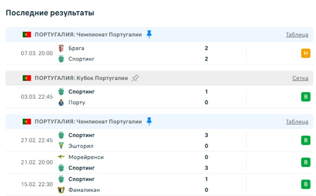Open the Сетка bracket link
The image size is (316, 196).
tap(300, 78)
